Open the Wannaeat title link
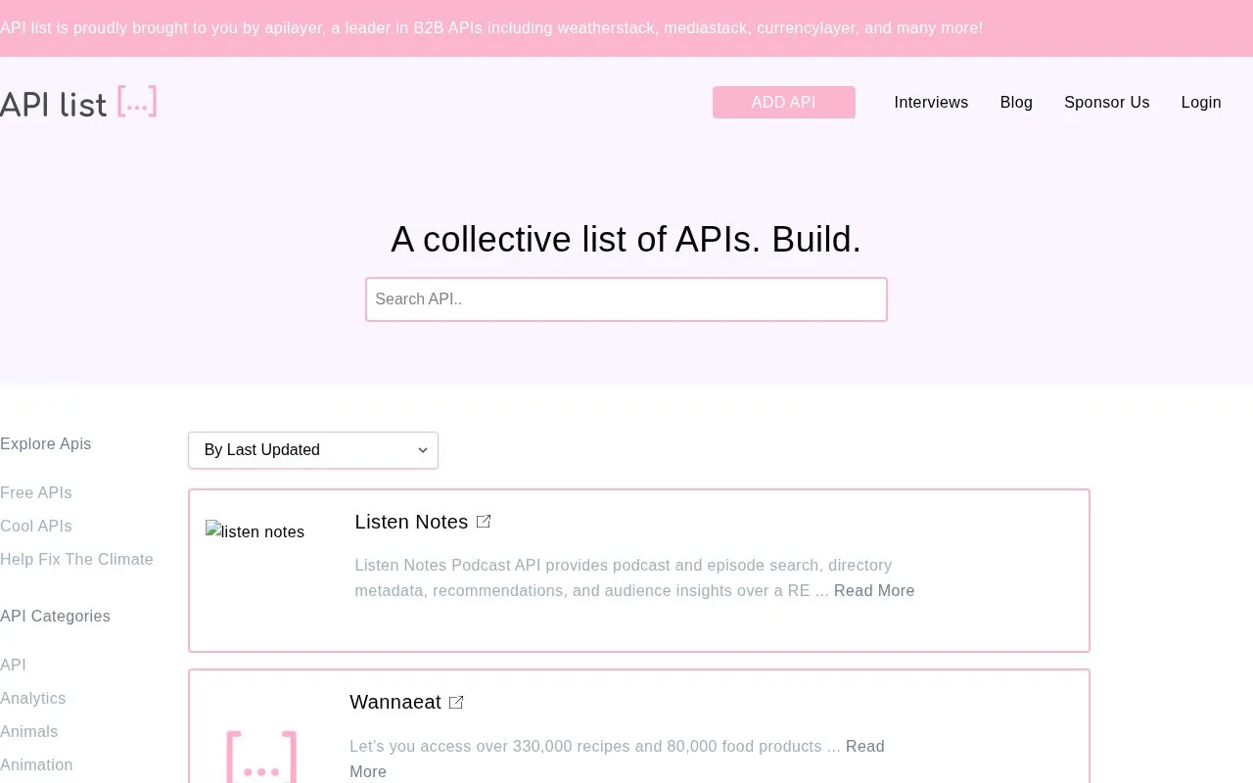 tap(395, 702)
